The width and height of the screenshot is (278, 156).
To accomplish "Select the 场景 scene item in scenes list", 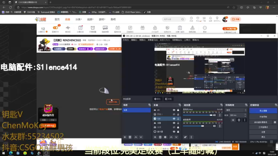I will click(x=136, y=110).
